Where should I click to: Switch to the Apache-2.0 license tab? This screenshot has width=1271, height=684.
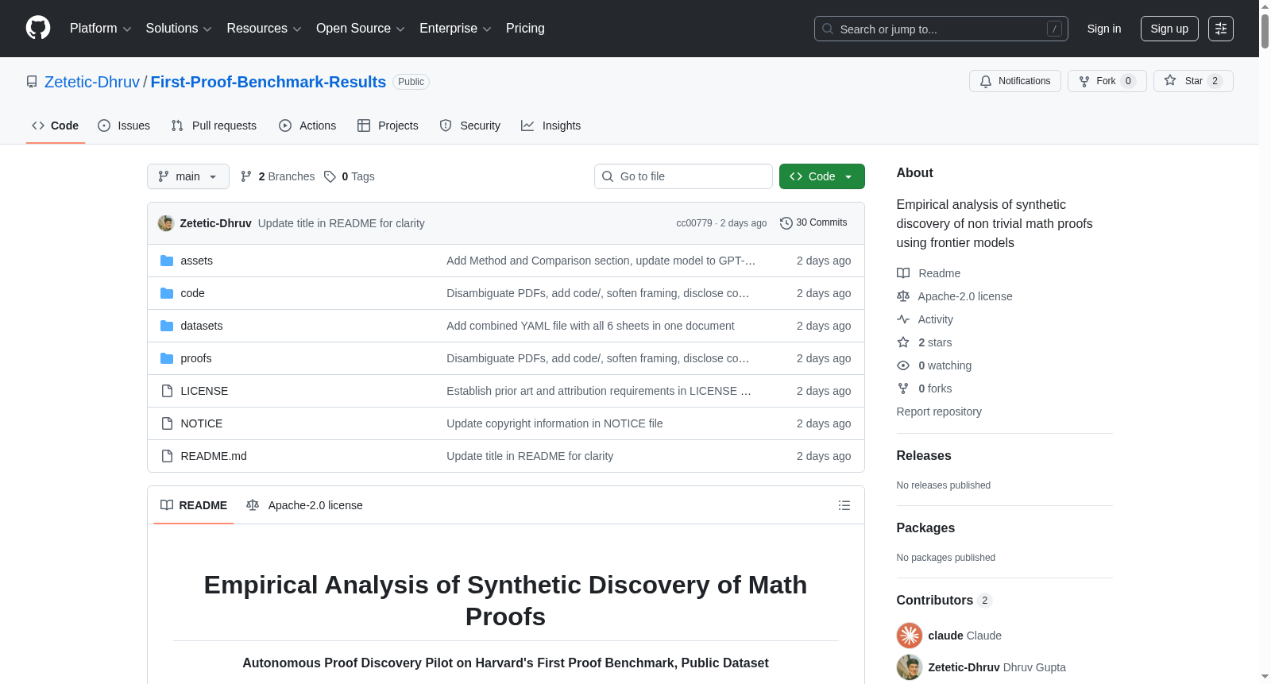tap(304, 505)
